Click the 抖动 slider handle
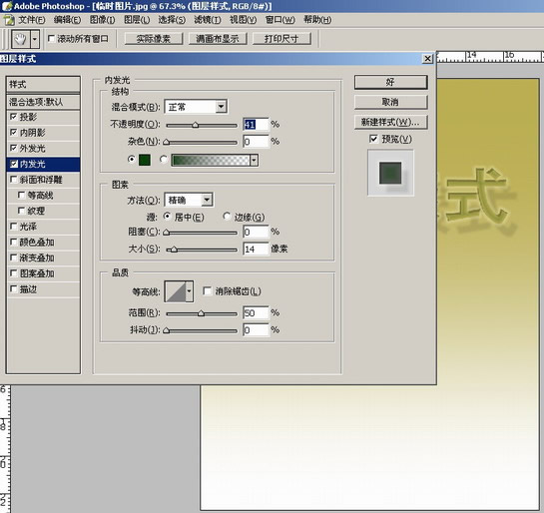 pyautogui.click(x=167, y=330)
